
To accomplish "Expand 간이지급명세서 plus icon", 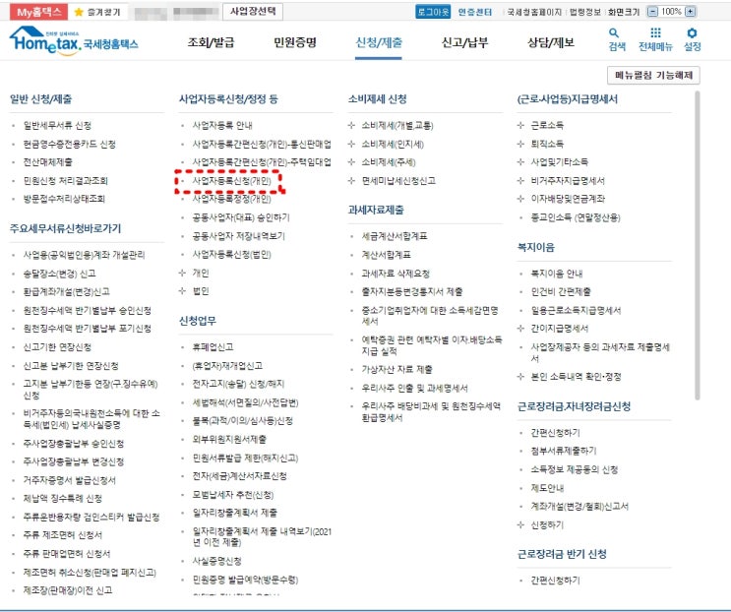I will (x=520, y=329).
